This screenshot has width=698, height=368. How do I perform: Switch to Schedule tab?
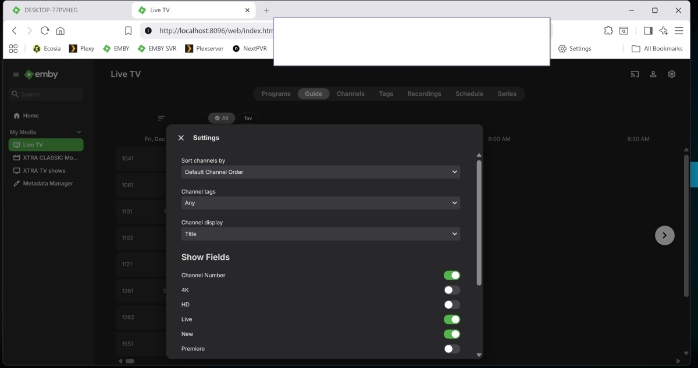coord(469,94)
